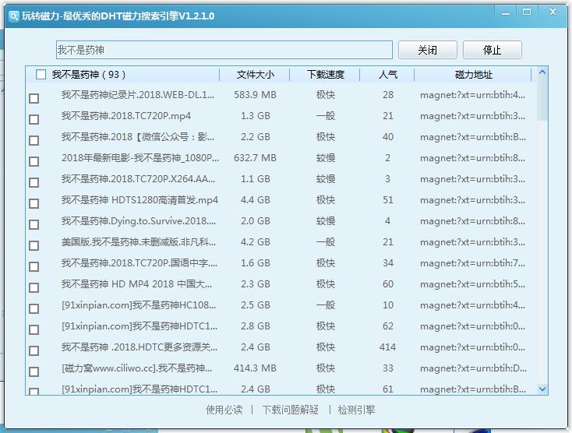
Task: Click file name 2018年最新电影-我不是药神_1080P...
Action: pyautogui.click(x=140, y=158)
